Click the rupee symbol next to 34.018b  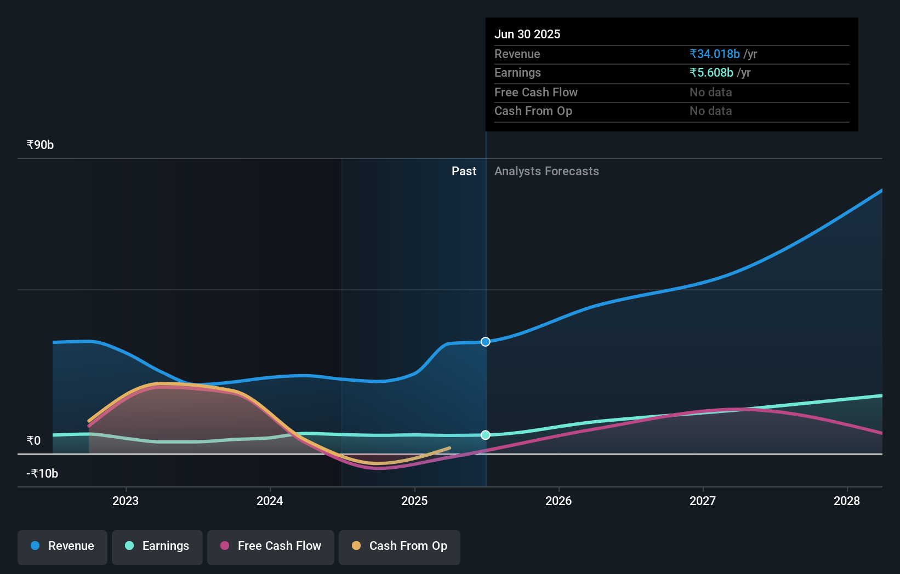coord(693,54)
